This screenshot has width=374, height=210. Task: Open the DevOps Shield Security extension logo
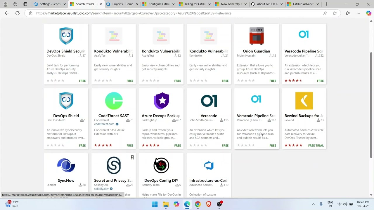(x=66, y=36)
